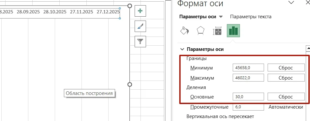The width and height of the screenshot is (310, 121).
Task: Click the Минимум field with 45658,0
Action: pos(248,68)
